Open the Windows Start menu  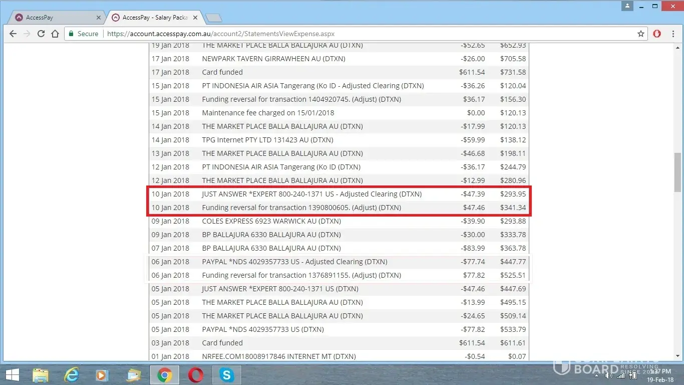[12, 374]
